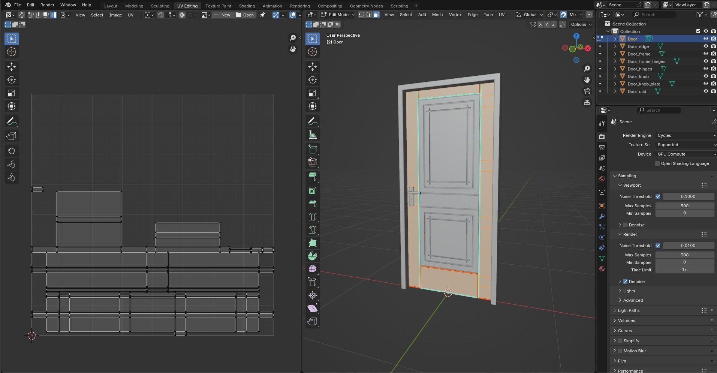This screenshot has height=373, width=717.
Task: Select the Measure tool in 3D viewport
Action: tap(313, 135)
